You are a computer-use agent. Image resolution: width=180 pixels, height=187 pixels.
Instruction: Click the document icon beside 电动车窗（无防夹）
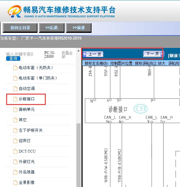[x=15, y=68]
